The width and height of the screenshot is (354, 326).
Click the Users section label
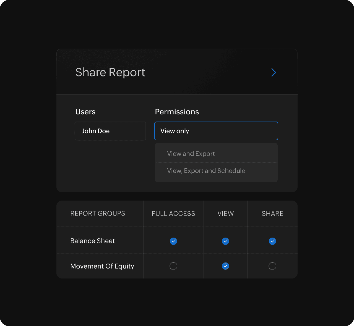point(85,112)
